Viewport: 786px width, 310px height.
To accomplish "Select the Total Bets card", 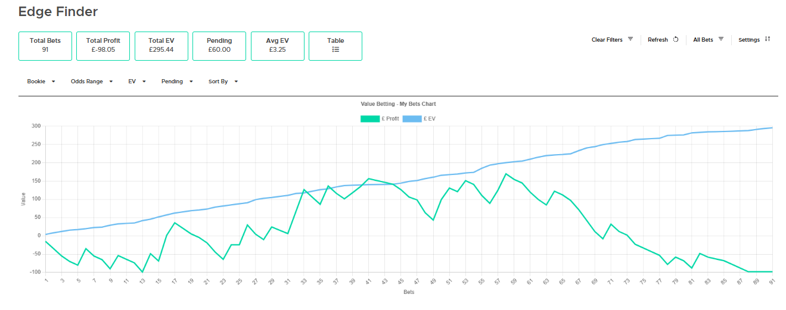I will [x=45, y=46].
